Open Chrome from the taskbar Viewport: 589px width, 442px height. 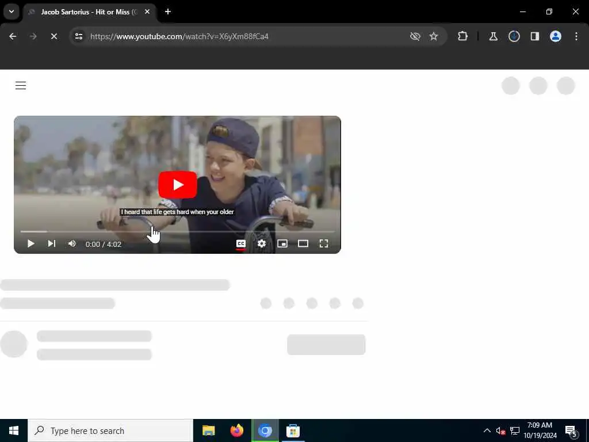click(x=265, y=430)
